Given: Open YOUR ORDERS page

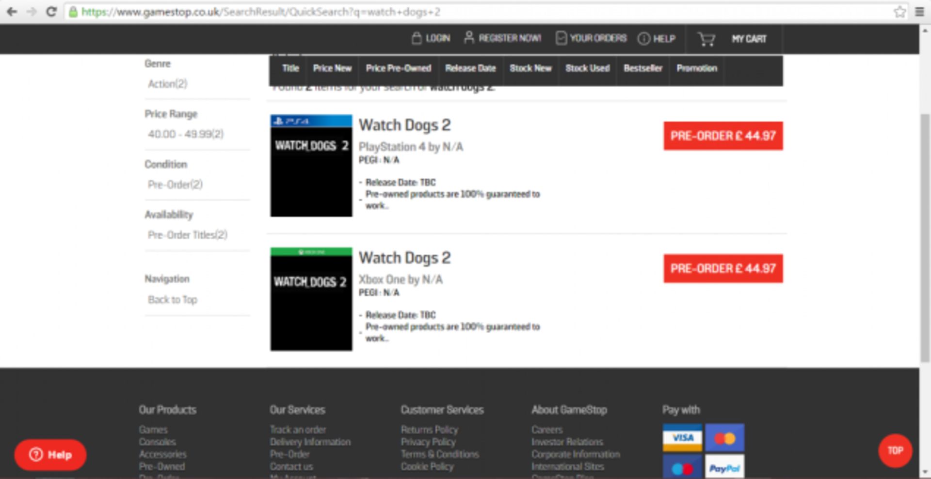Looking at the screenshot, I should pyautogui.click(x=598, y=38).
